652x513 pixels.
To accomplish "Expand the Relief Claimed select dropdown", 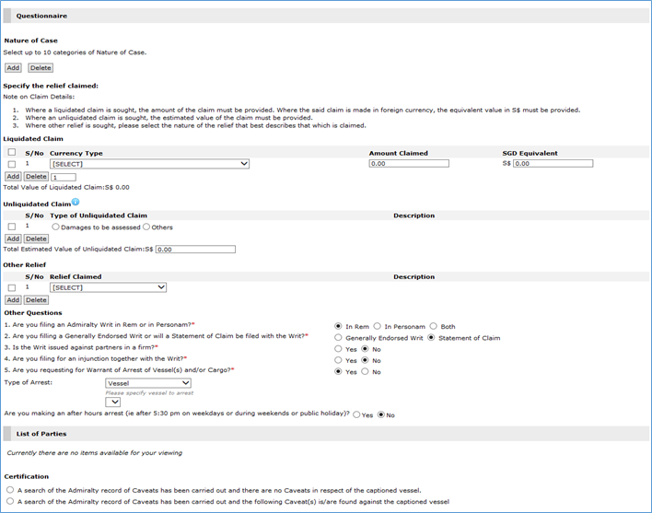I will (108, 287).
